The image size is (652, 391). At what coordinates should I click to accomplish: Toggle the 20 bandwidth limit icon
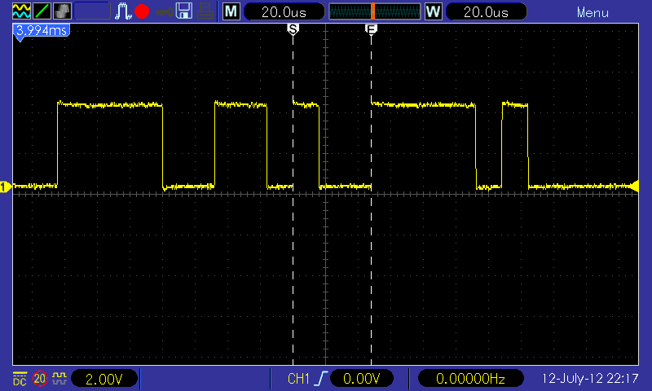40,379
